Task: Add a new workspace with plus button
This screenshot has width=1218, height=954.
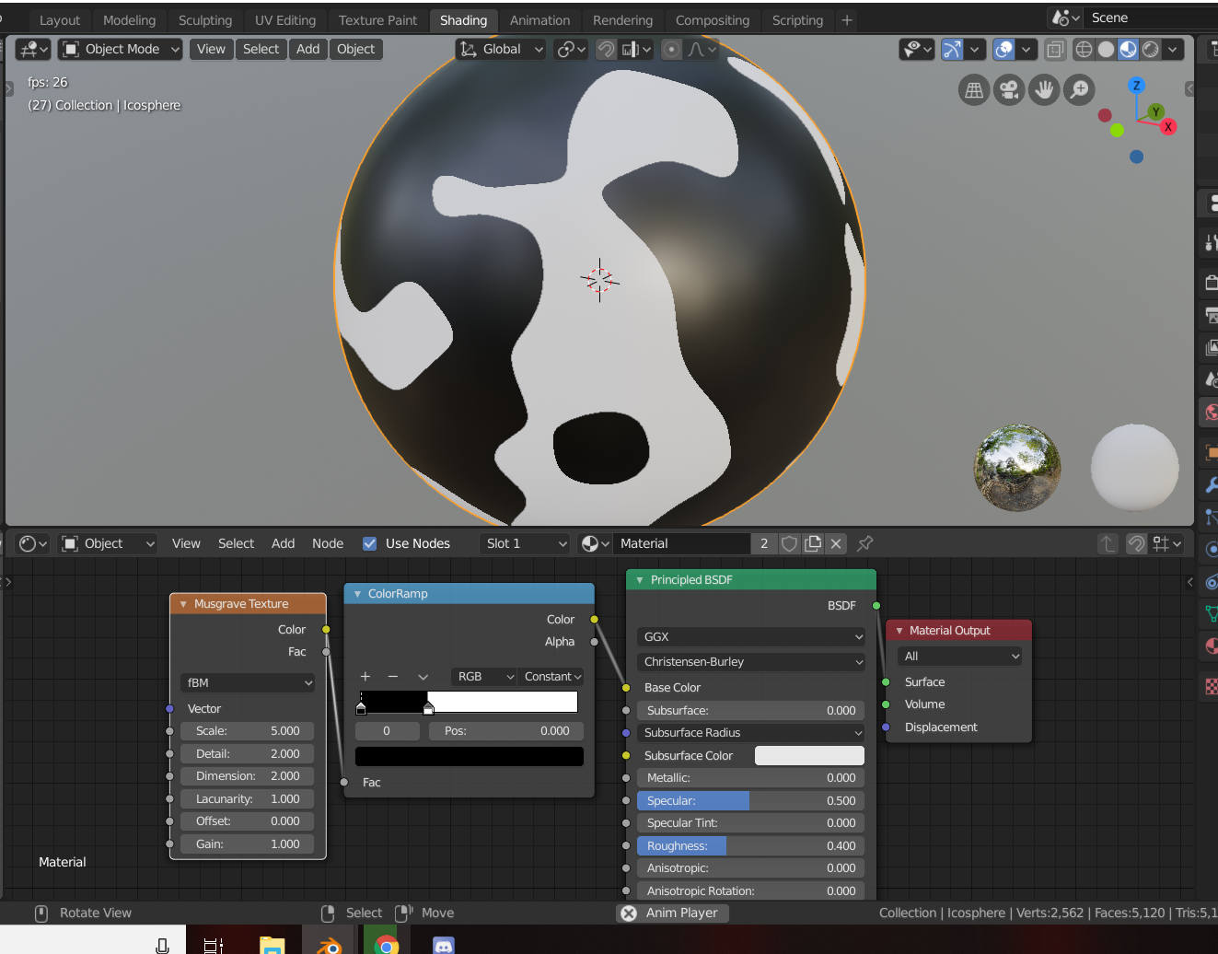Action: point(847,20)
